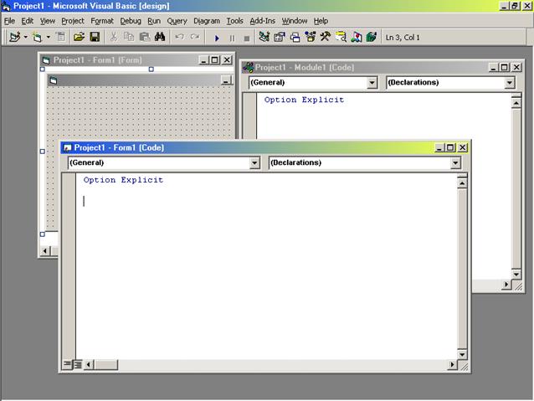This screenshot has height=401, width=534.
Task: Click Option Explicit text in Module1 code
Action: tap(304, 100)
